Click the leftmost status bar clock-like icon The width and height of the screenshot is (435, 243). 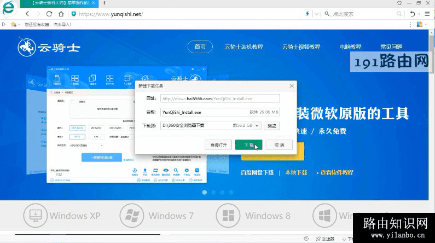[x=306, y=239]
